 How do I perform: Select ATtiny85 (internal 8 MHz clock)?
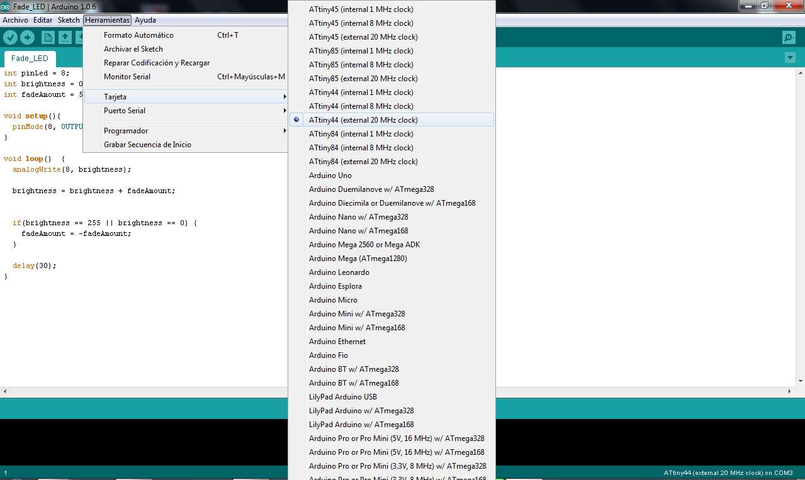point(391,65)
